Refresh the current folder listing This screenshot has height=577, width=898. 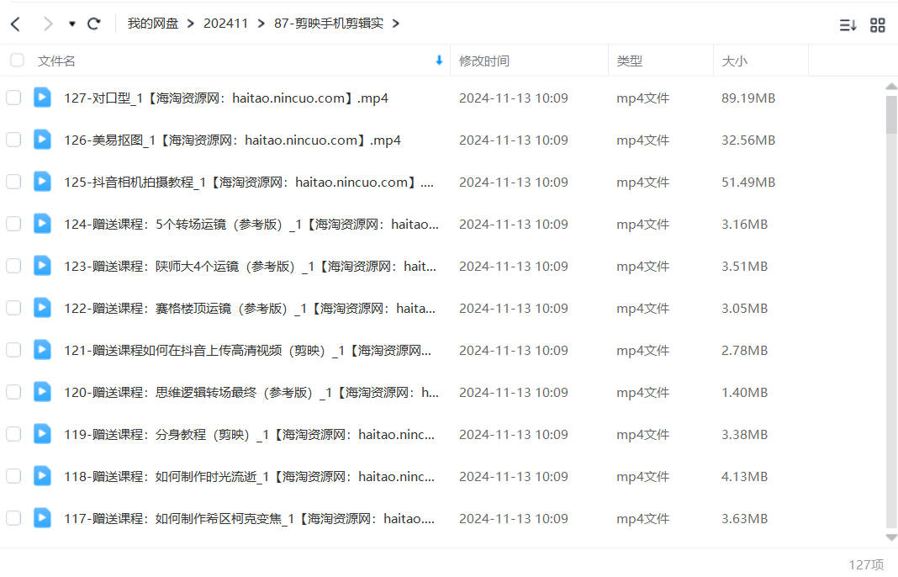coord(94,24)
